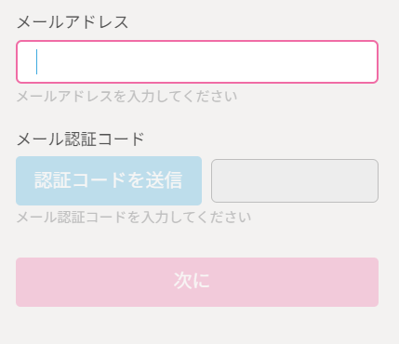Click the hint text メール認証コードを入力してください

tap(134, 218)
